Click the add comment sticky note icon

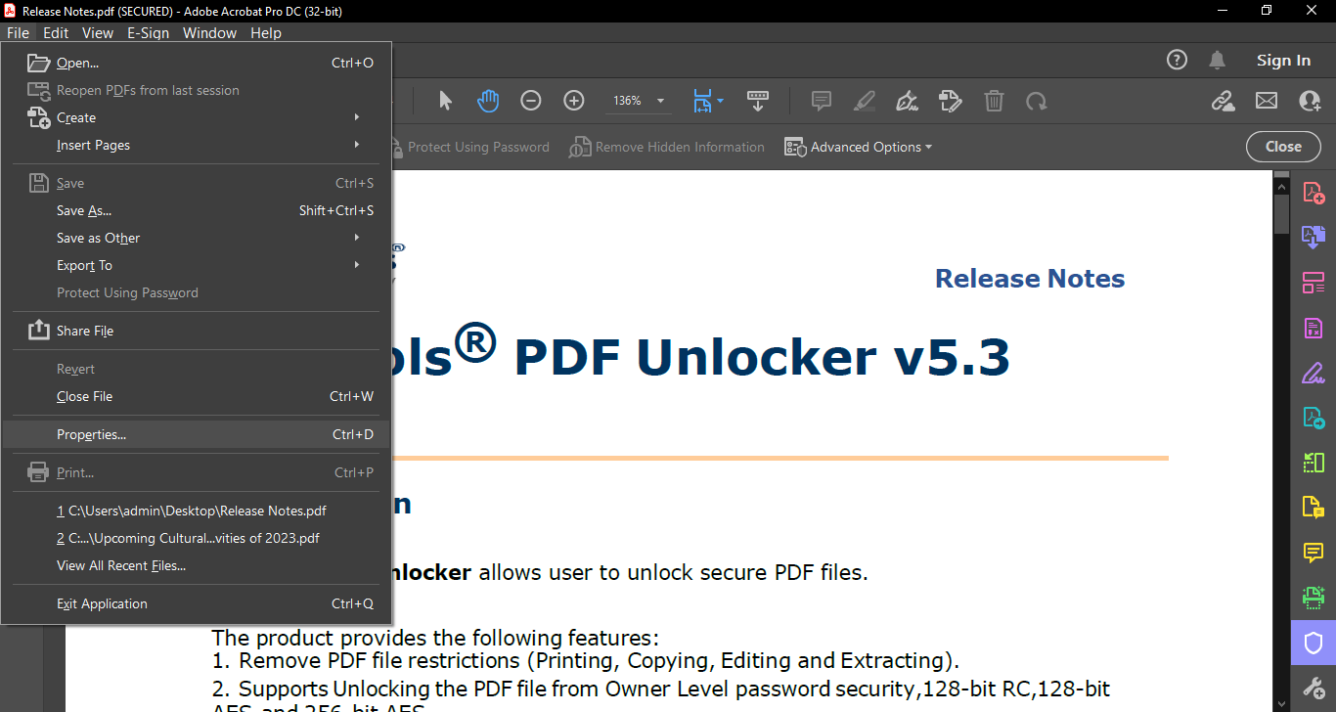pos(822,101)
